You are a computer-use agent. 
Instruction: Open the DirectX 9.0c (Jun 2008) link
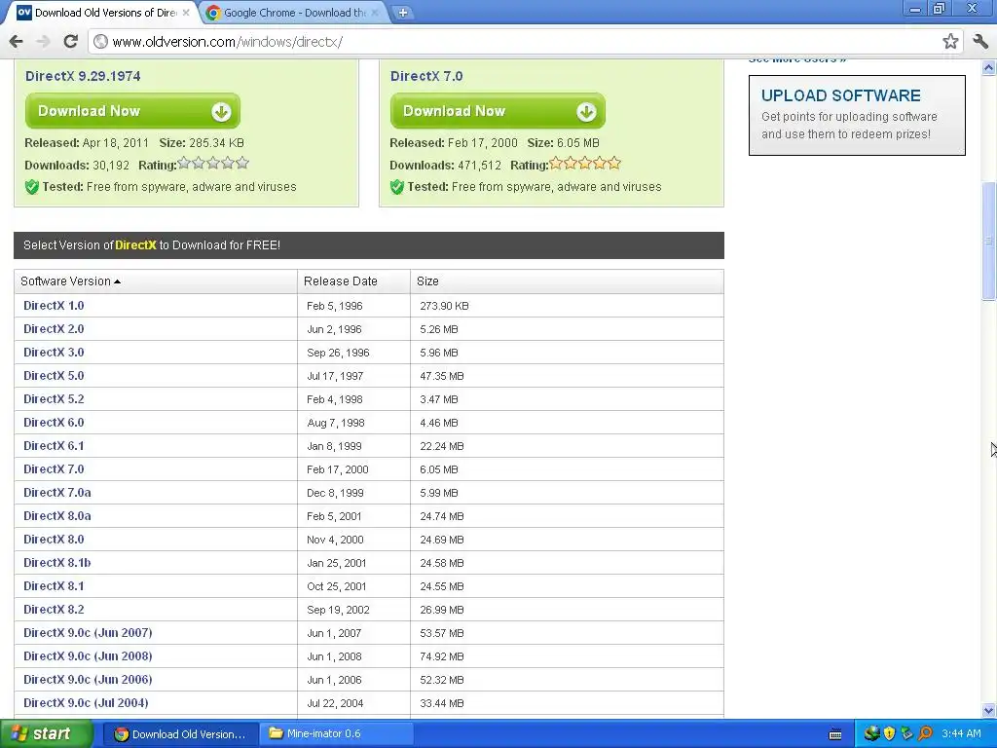tap(88, 656)
